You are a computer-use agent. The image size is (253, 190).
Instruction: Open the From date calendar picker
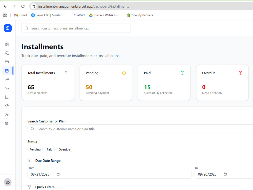click(58, 174)
